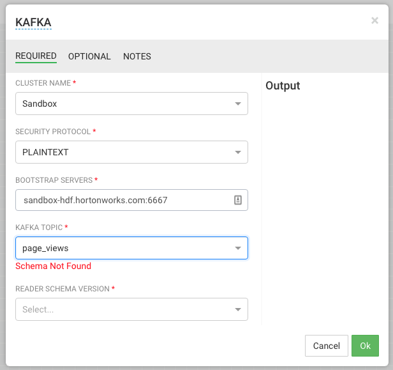Click the Schema Not Found error message
The height and width of the screenshot is (370, 393).
click(x=53, y=266)
